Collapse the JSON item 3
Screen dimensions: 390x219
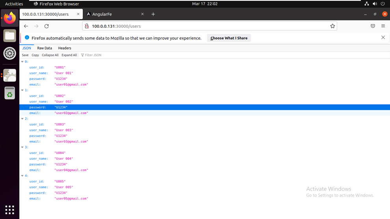point(22,147)
